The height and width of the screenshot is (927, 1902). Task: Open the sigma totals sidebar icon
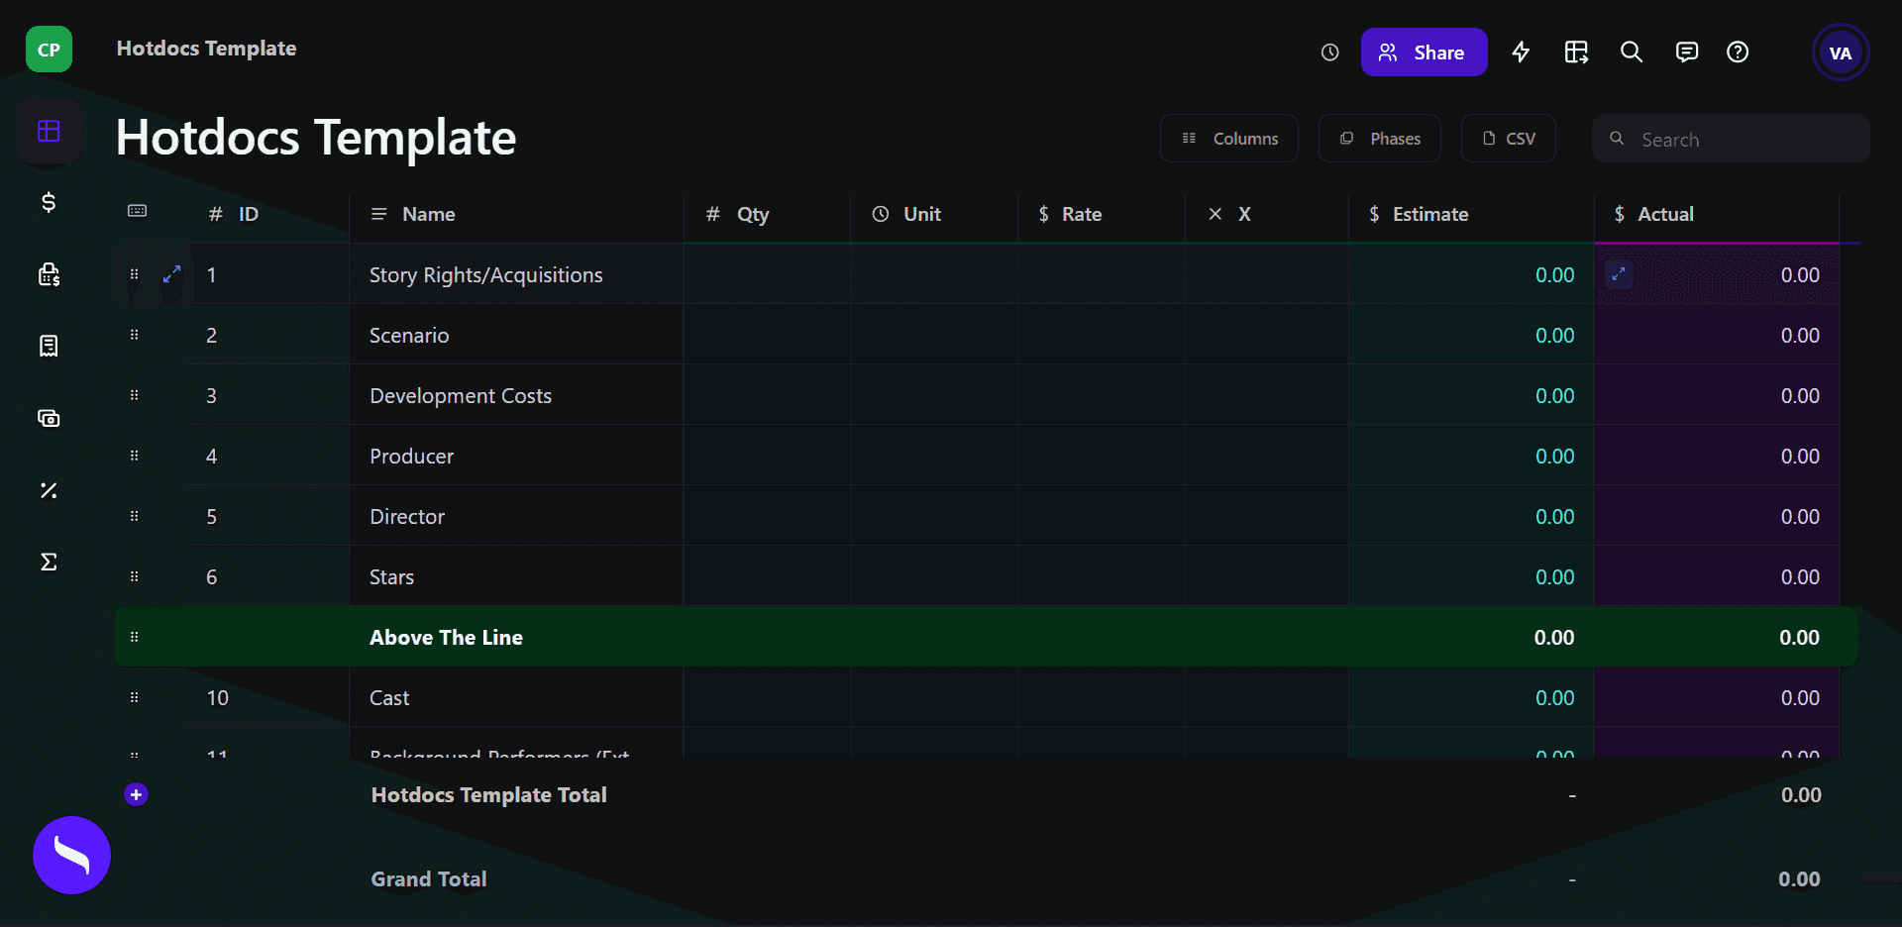pyautogui.click(x=49, y=562)
